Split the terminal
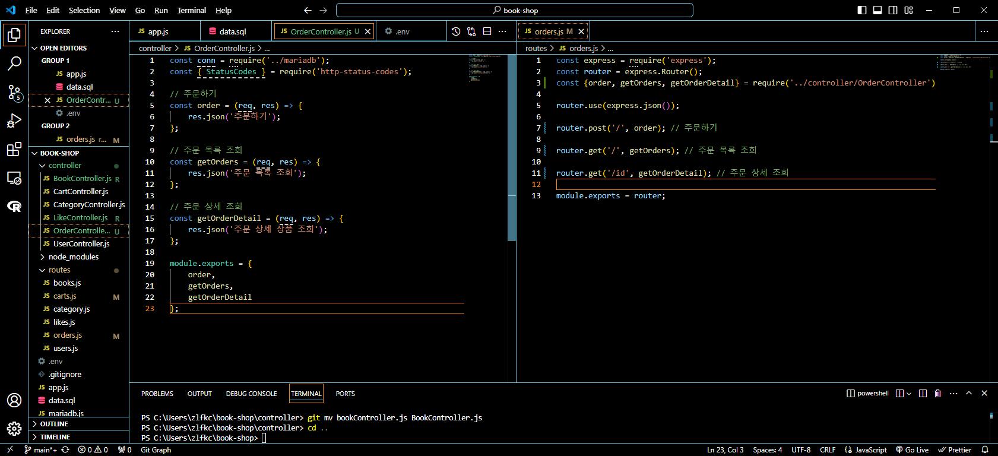Viewport: 998px width, 456px height. click(x=923, y=393)
